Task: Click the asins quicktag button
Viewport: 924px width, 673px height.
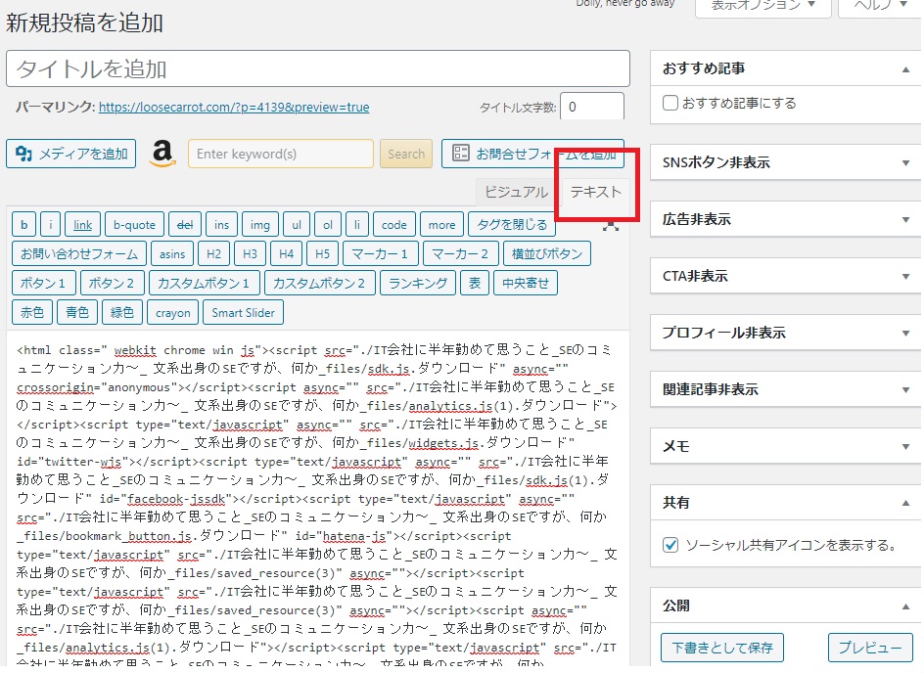Action: [x=172, y=253]
